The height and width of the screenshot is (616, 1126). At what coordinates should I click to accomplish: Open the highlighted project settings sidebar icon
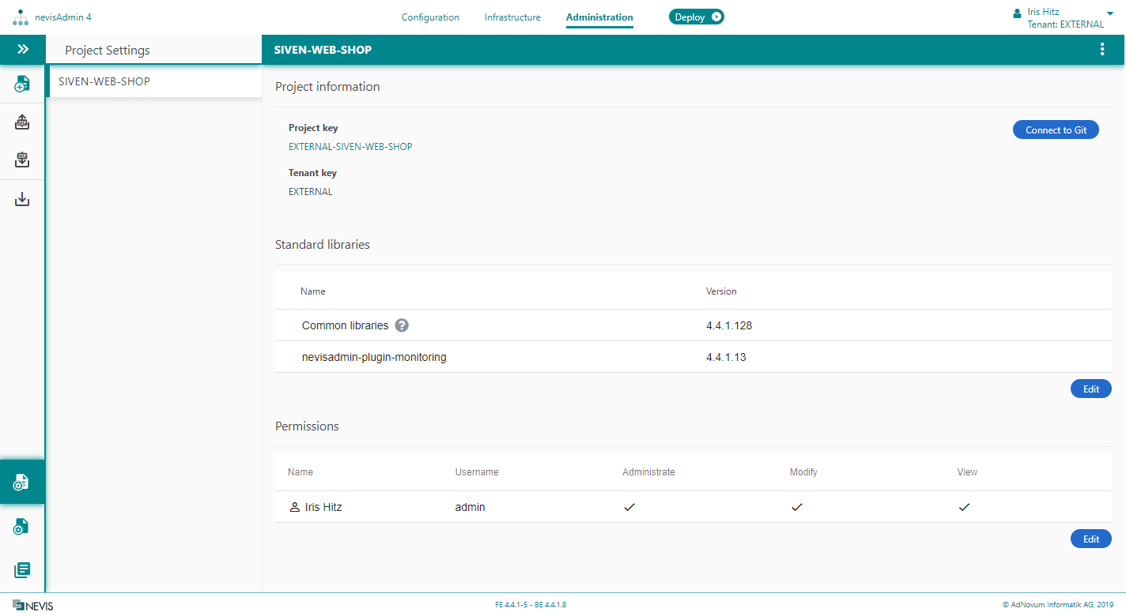coord(22,482)
